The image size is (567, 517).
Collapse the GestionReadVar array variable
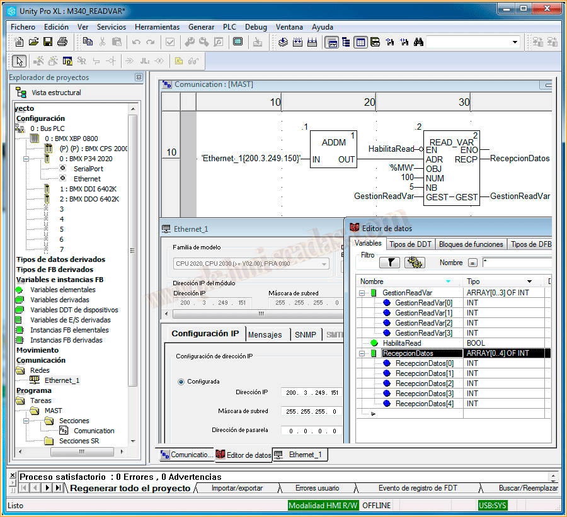[x=362, y=293]
